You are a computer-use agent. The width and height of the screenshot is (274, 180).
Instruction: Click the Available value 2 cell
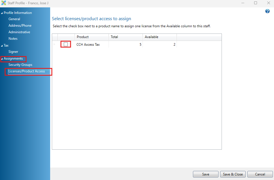(160, 45)
